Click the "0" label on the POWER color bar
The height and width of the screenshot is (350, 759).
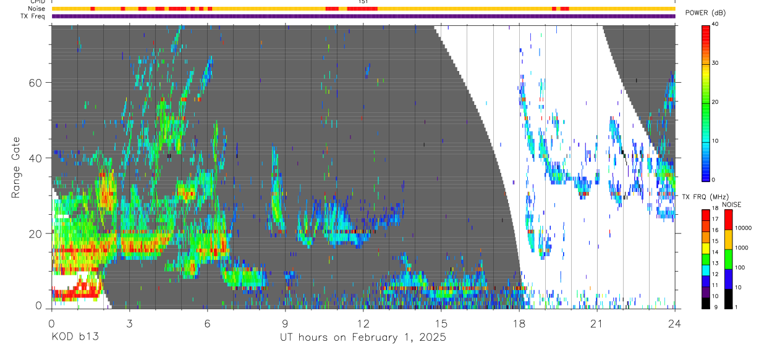click(714, 180)
